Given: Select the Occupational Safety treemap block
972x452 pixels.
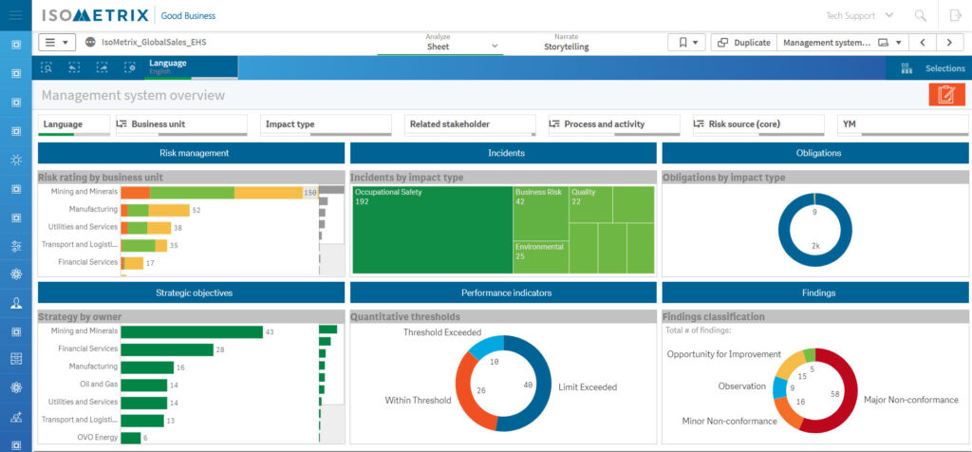Looking at the screenshot, I should [x=433, y=230].
